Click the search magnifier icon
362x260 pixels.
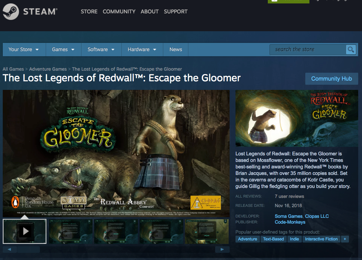tap(351, 49)
